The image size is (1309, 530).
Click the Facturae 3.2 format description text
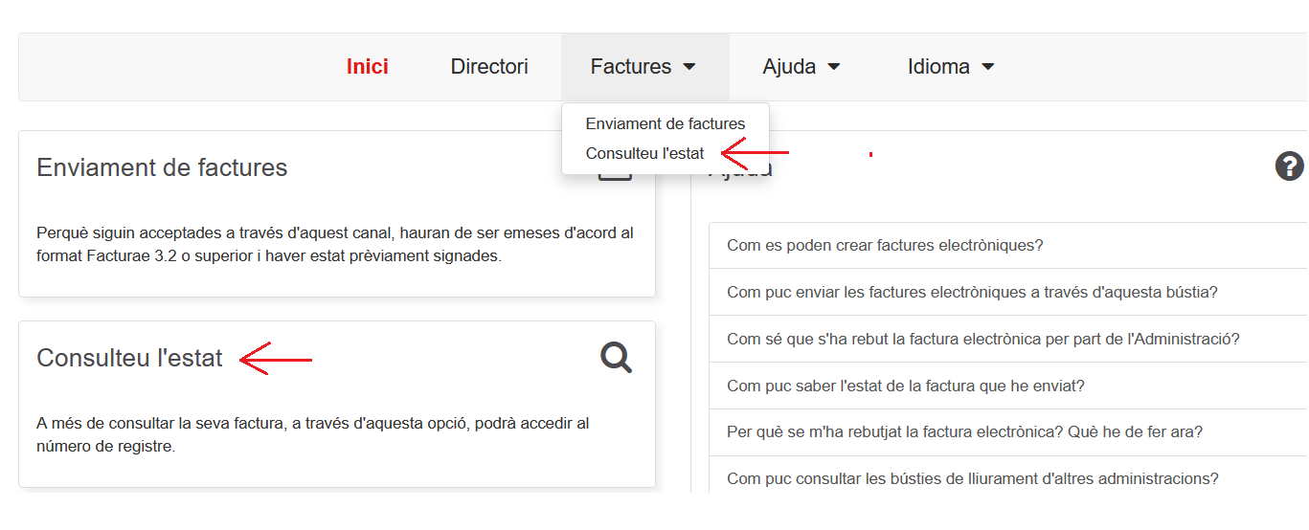coord(334,244)
